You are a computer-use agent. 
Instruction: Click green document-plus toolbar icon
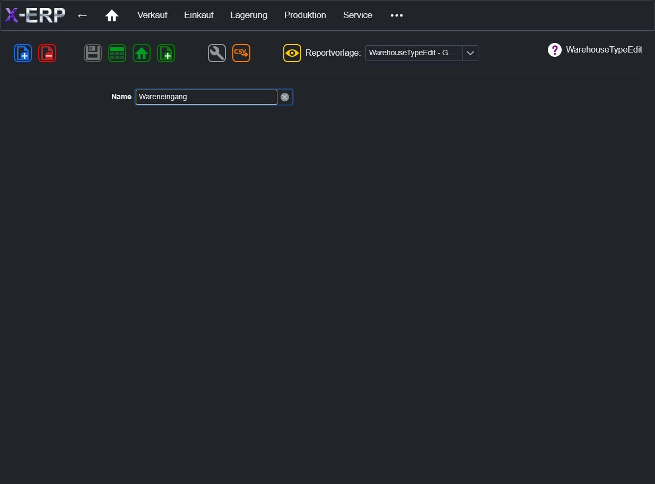coord(166,53)
